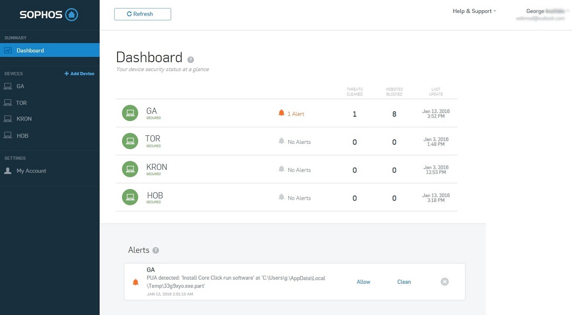572x315 pixels.
Task: Click the orange bell icon in GA row
Action: (282, 113)
